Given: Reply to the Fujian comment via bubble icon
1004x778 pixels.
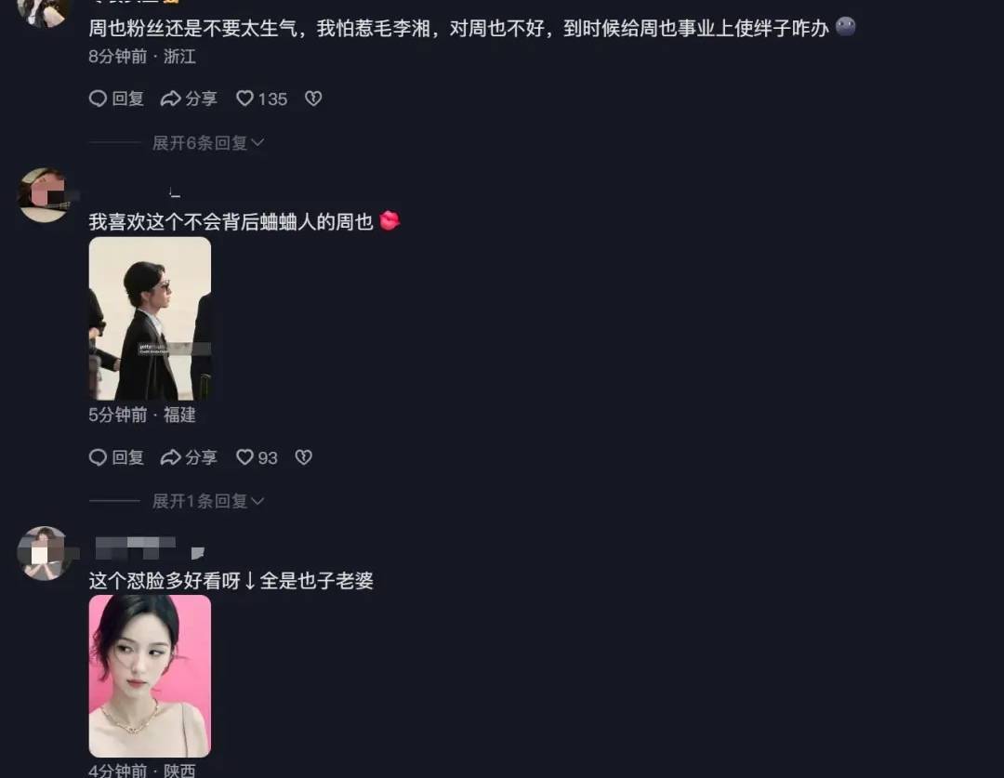Looking at the screenshot, I should 98,457.
